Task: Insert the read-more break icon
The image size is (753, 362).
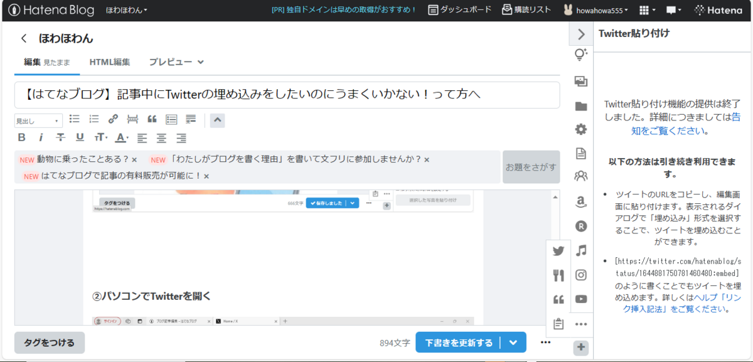Action: (x=132, y=119)
